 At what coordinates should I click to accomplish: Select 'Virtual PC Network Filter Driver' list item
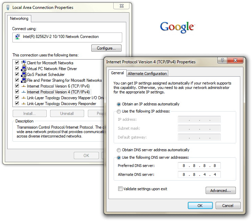point(52,69)
